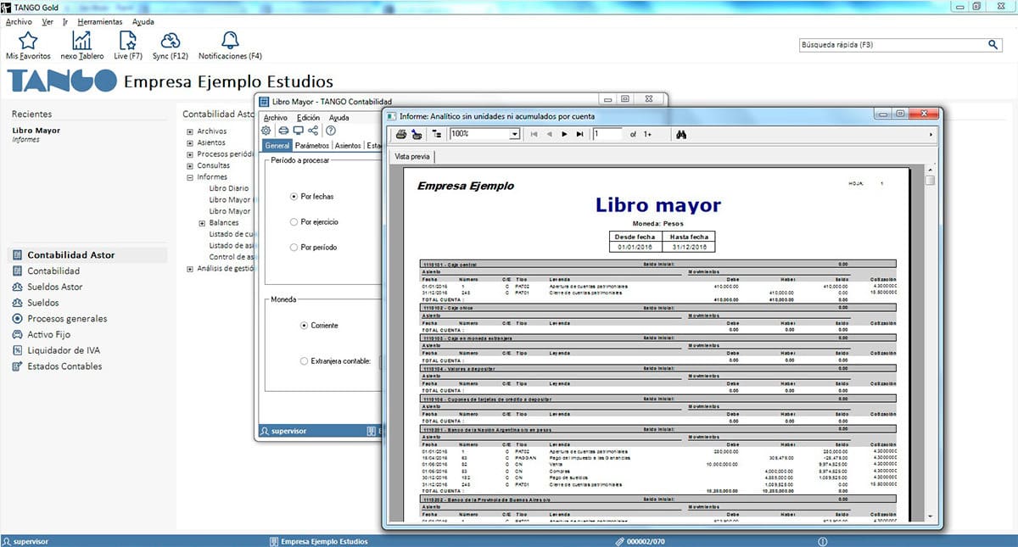Expand Procesos periódicos tree node
Viewport: 1018px width, 547px height.
click(x=189, y=154)
